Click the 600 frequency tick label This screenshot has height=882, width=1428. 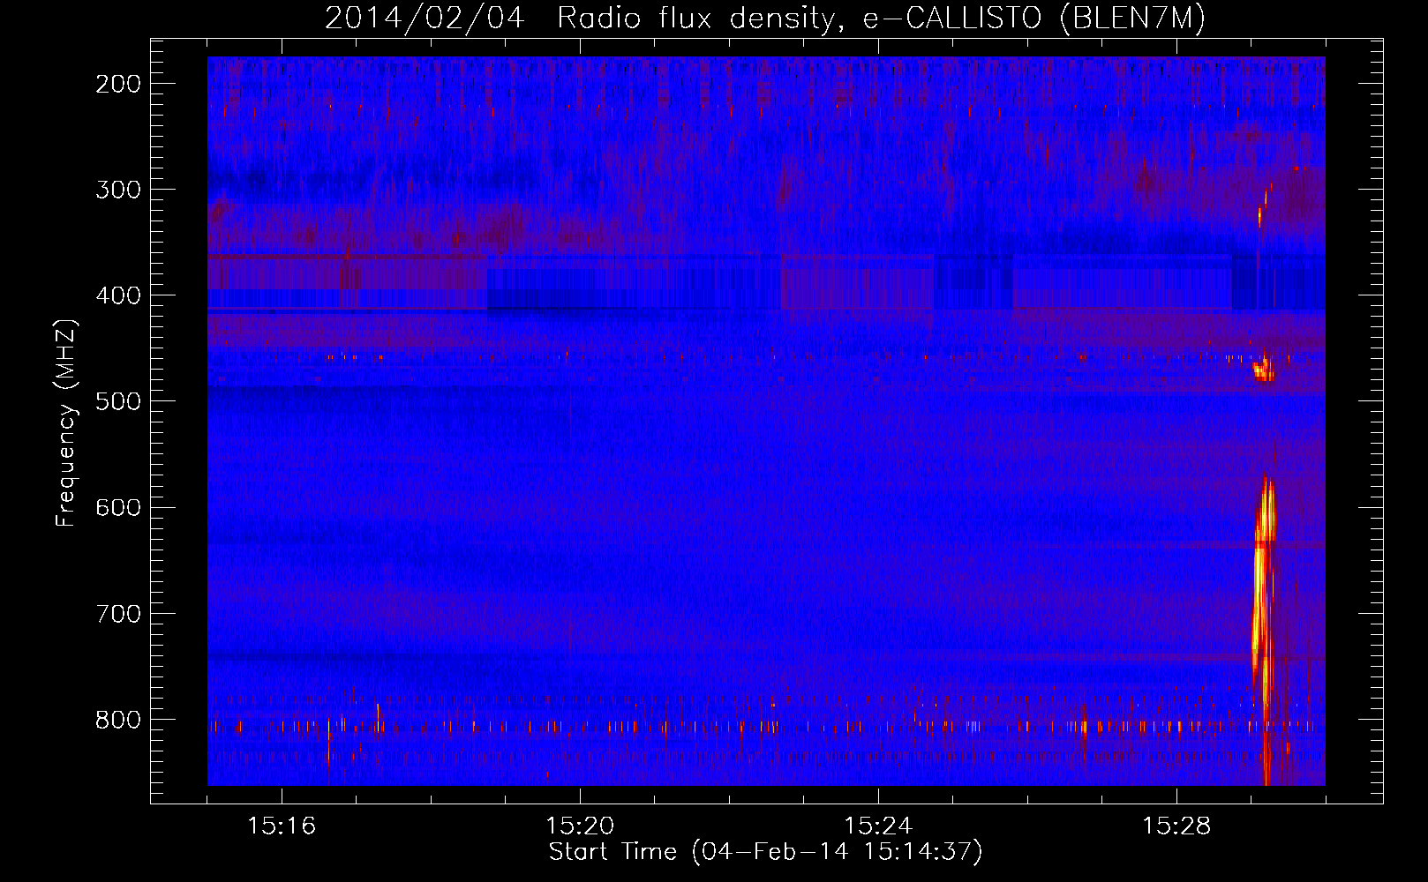tap(117, 507)
